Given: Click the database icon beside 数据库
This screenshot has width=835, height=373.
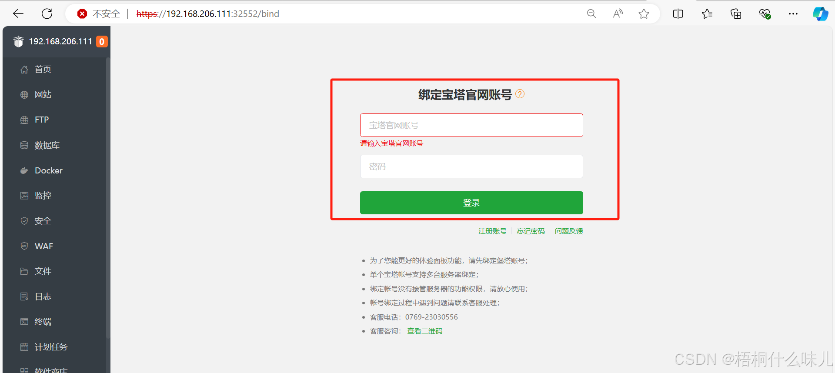Looking at the screenshot, I should pos(24,145).
